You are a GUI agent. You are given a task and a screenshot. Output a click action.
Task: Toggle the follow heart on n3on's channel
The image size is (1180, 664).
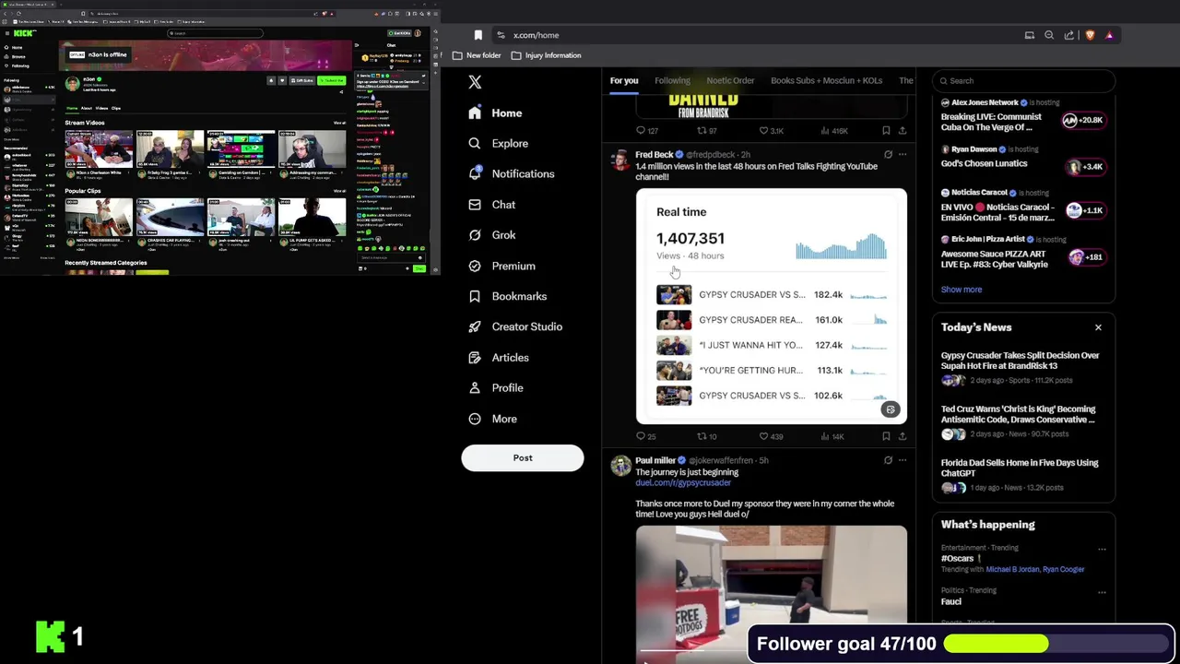(x=282, y=80)
